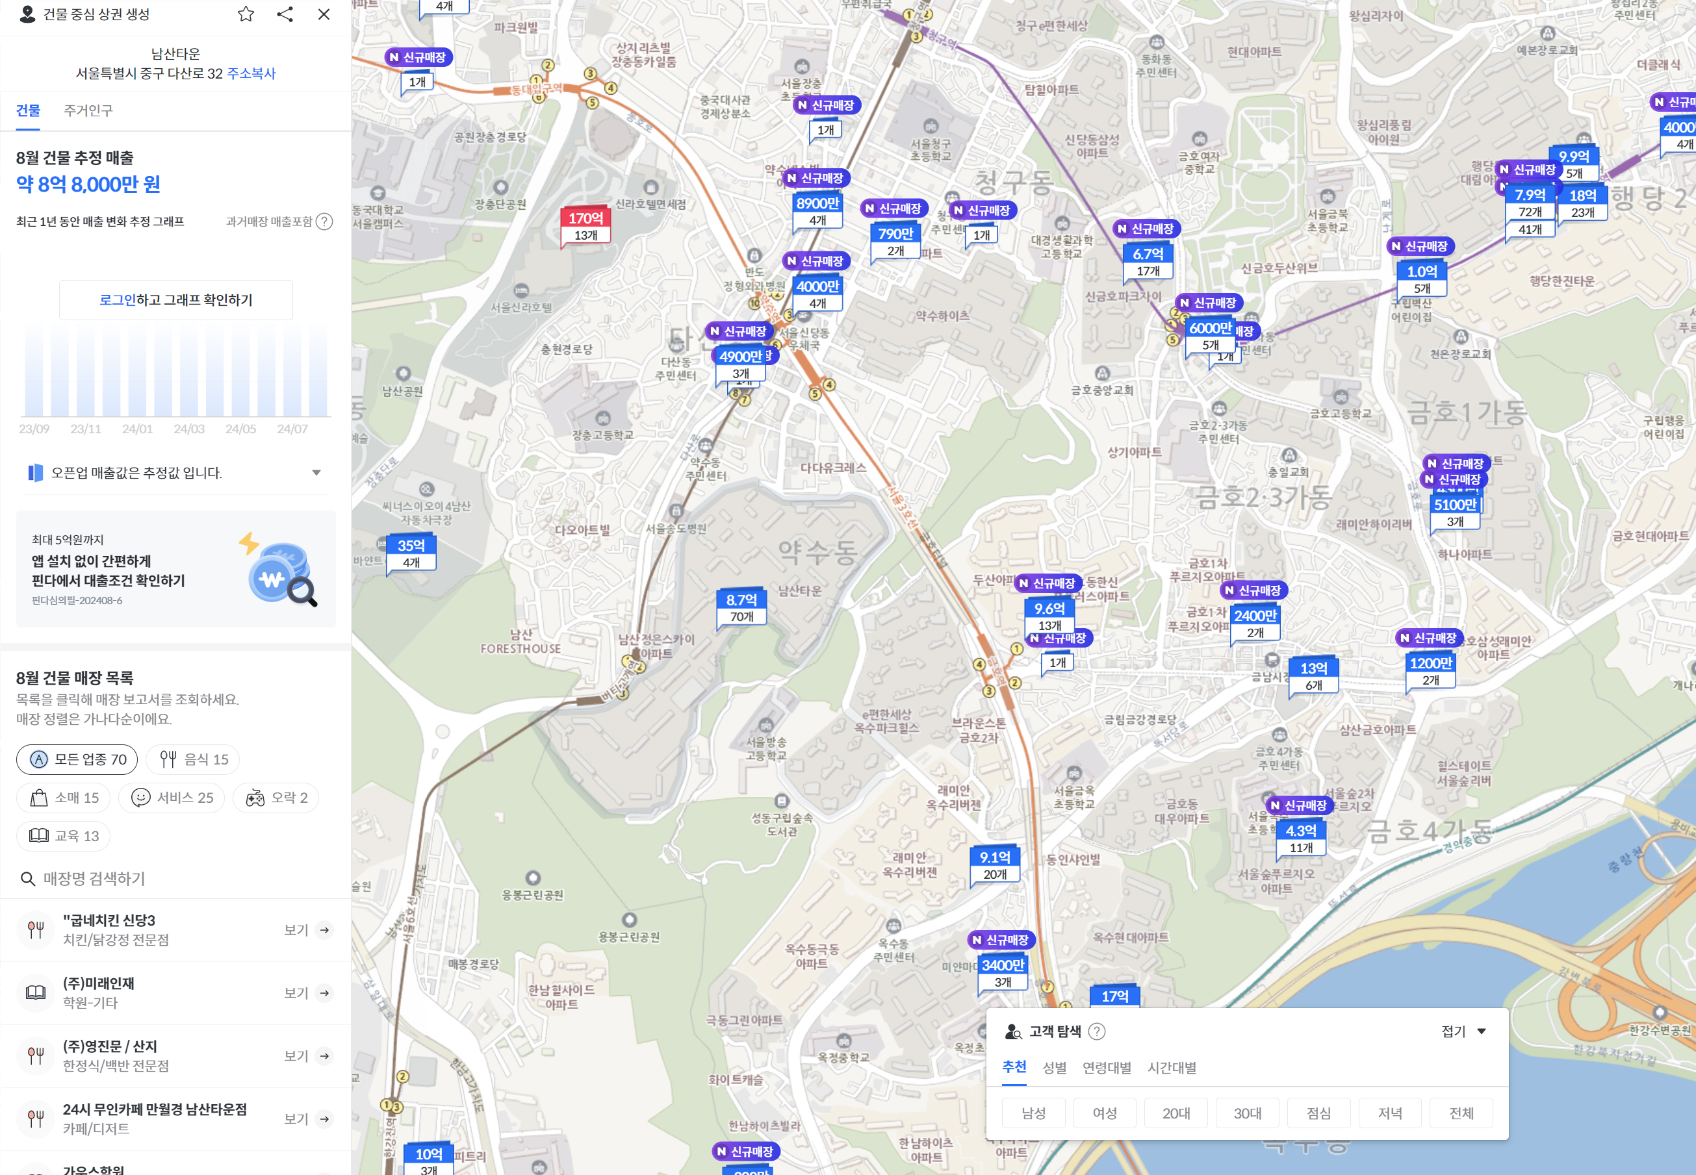Viewport: 1696px width, 1175px height.
Task: Click 로그인하고 그래프 확인하기 button
Action: pyautogui.click(x=176, y=299)
